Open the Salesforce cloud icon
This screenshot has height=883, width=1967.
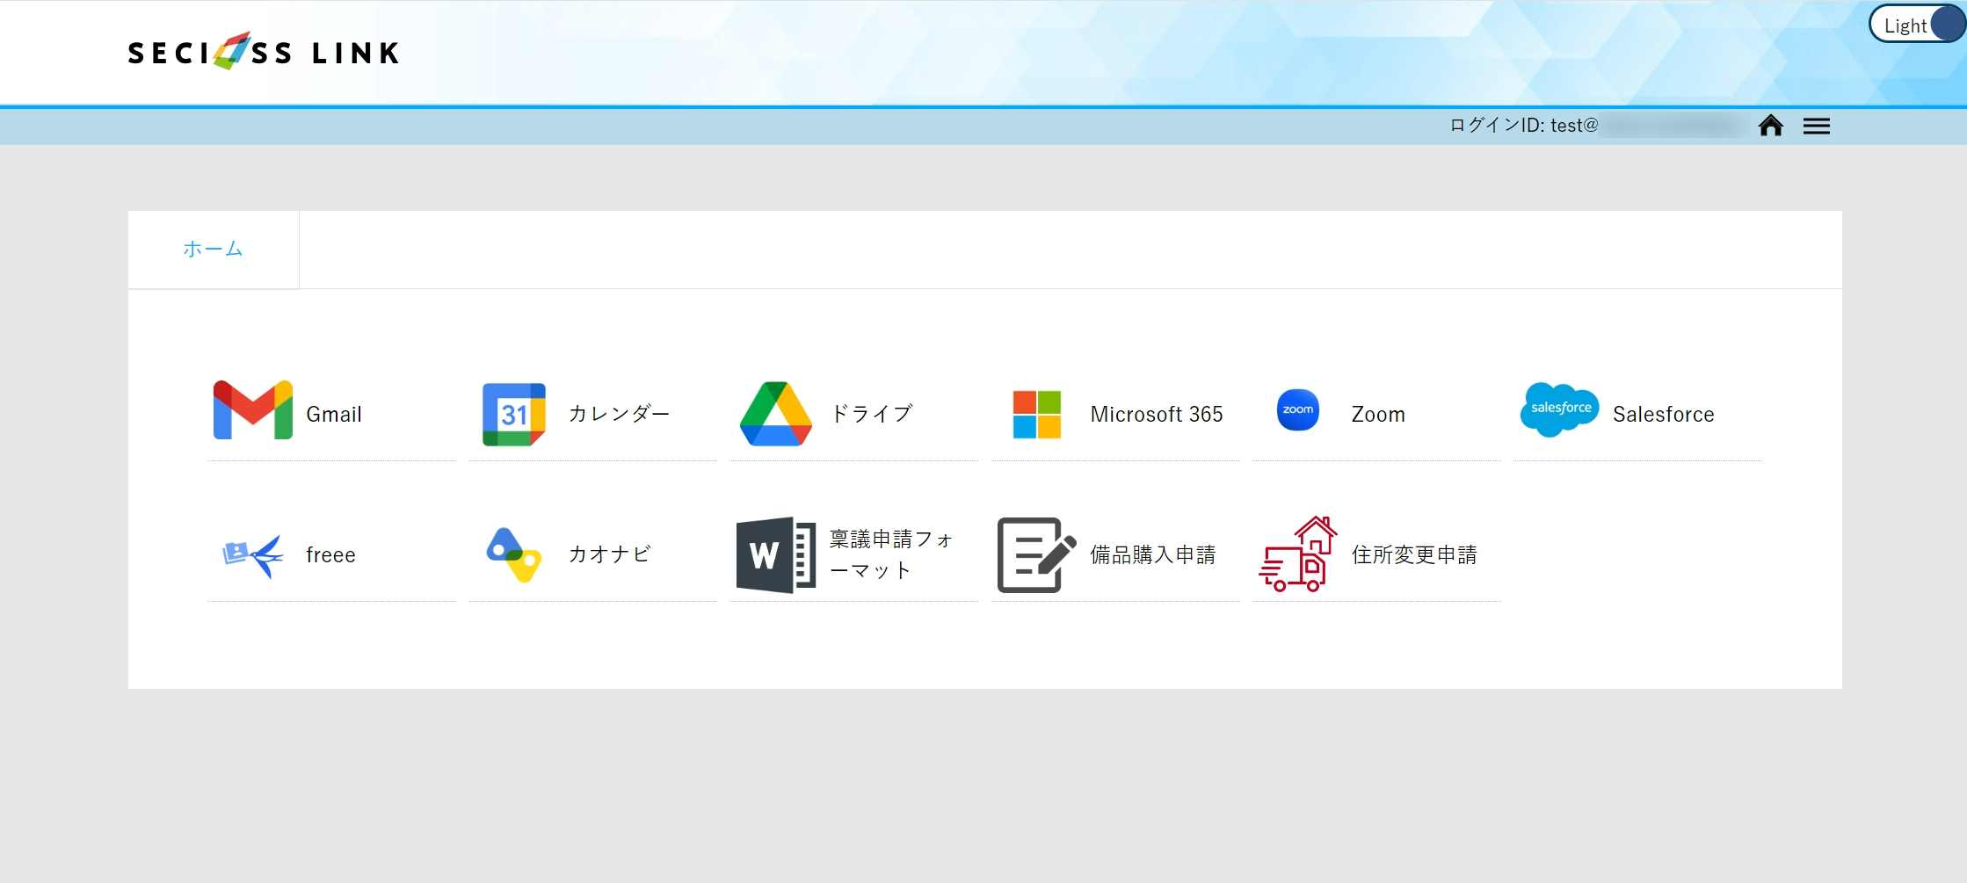coord(1559,409)
